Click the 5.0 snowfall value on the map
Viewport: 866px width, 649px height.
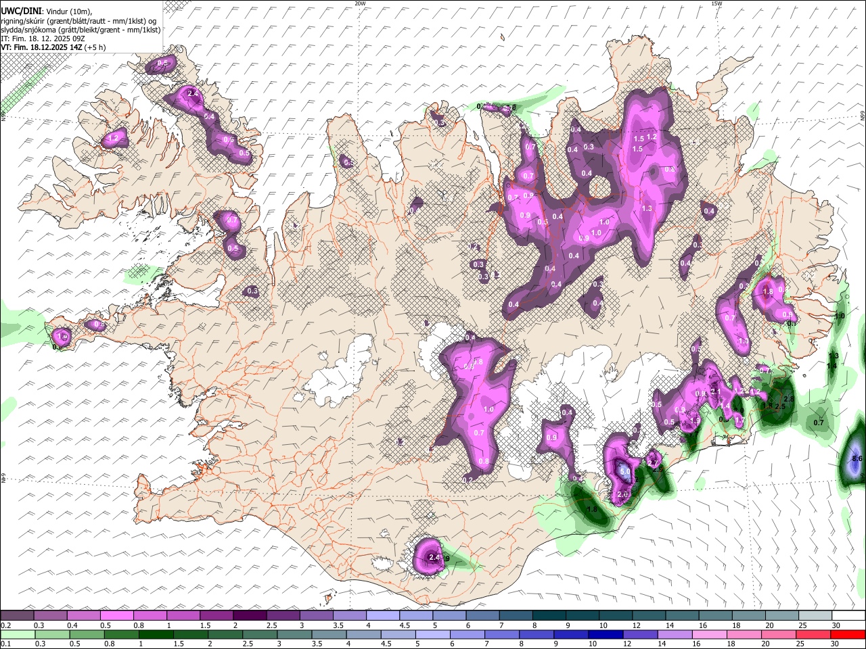pyautogui.click(x=625, y=471)
